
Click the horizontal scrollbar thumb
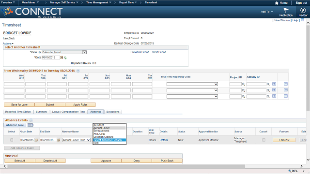pyautogui.click(x=126, y=166)
